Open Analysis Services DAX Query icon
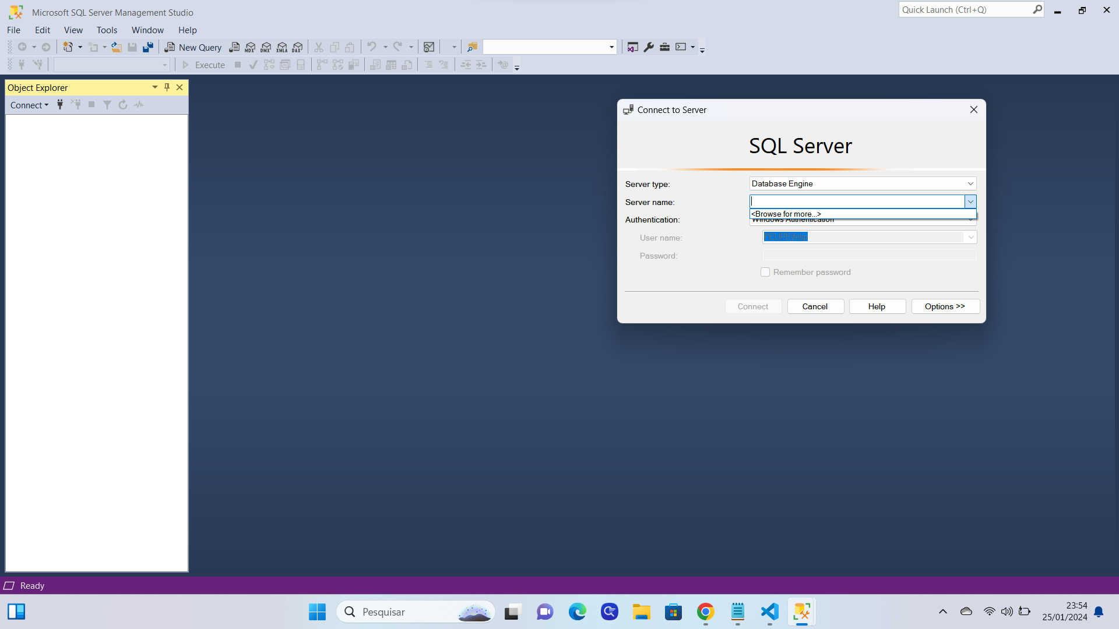 coord(298,47)
